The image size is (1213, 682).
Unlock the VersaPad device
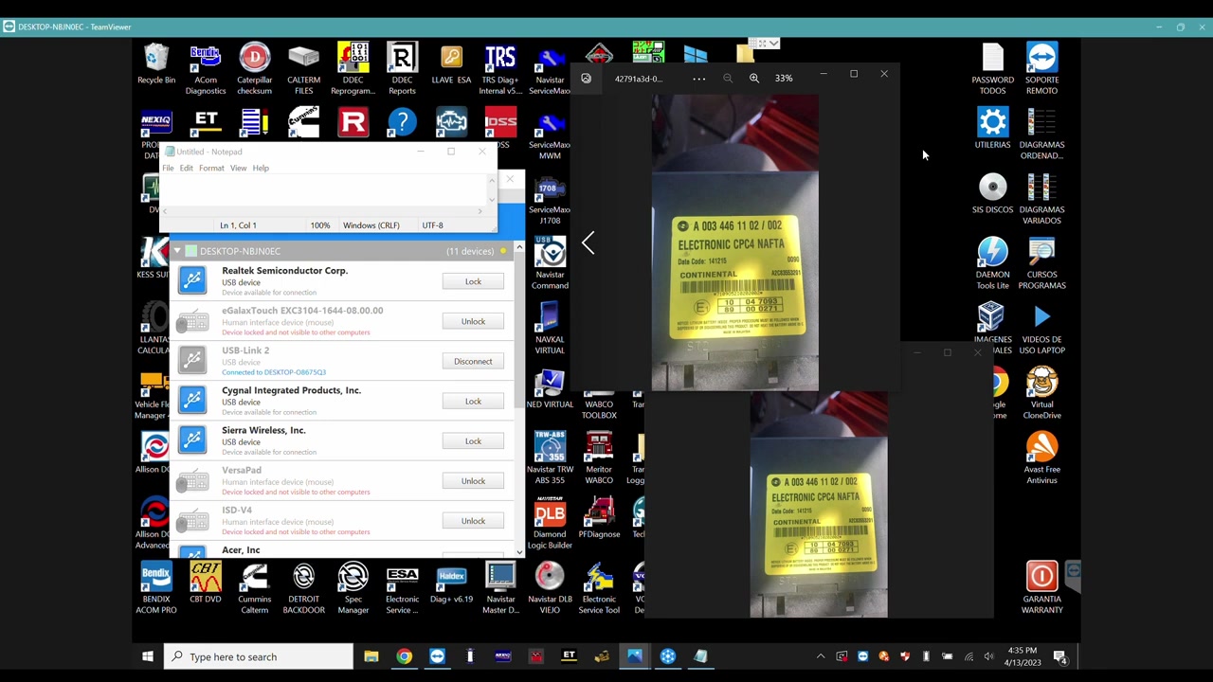473,480
